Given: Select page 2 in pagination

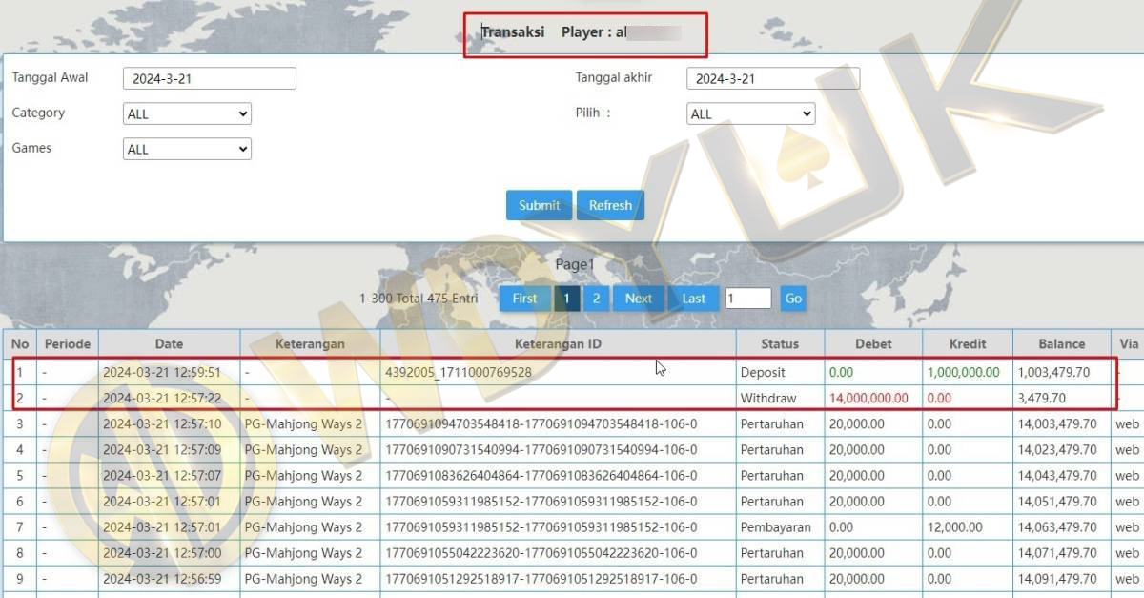Looking at the screenshot, I should (x=596, y=299).
